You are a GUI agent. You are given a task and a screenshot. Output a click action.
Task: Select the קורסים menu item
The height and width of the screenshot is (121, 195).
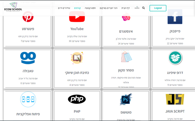(77, 8)
